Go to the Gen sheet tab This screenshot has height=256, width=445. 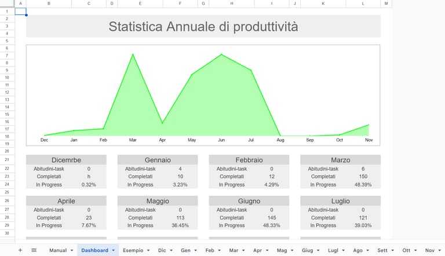(185, 250)
